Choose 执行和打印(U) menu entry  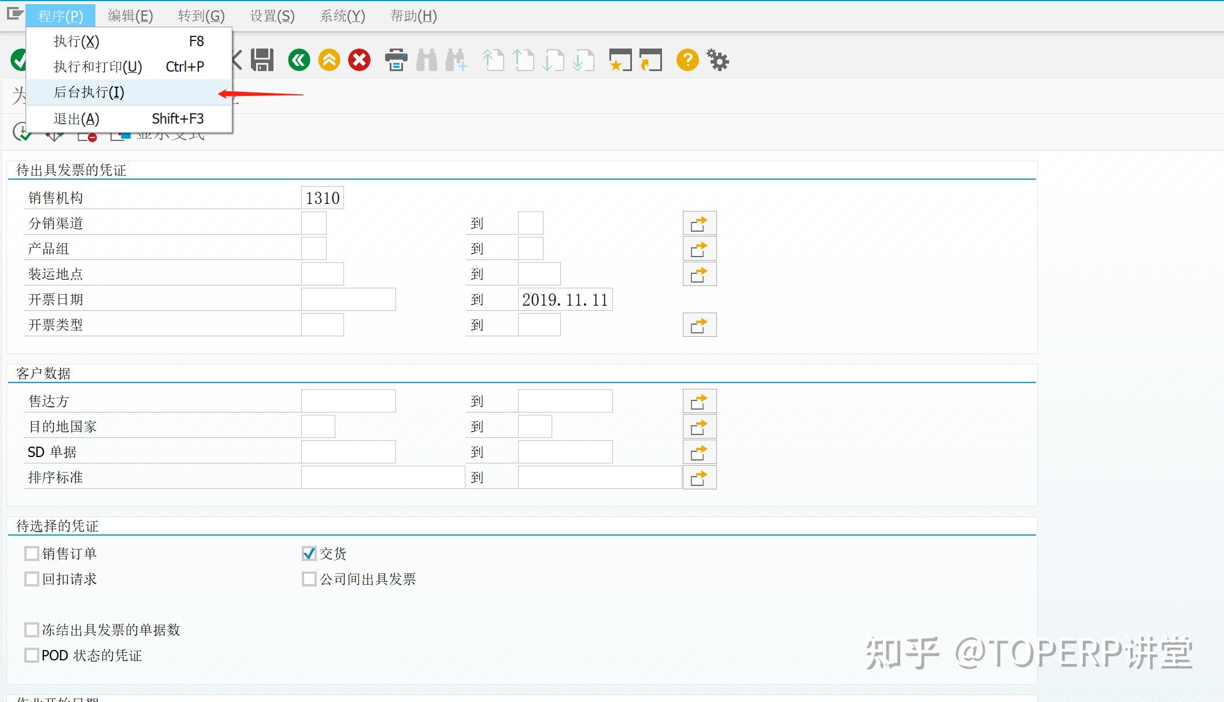(x=95, y=66)
